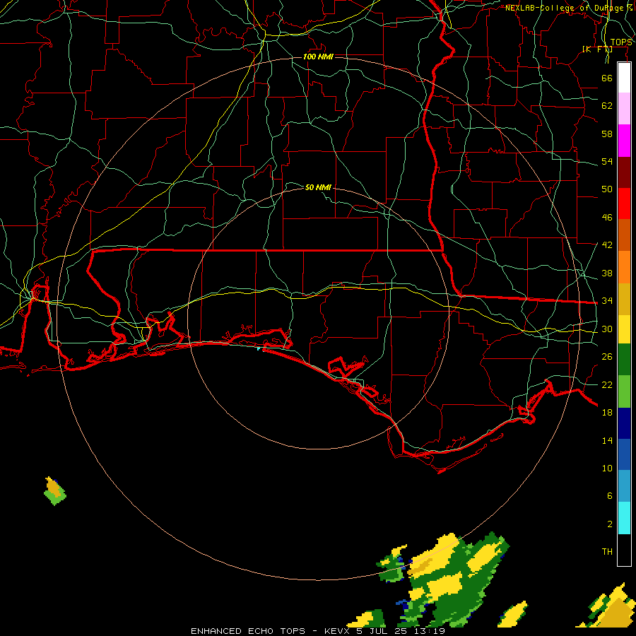Viewport: 636px width, 636px height.
Task: Click the legend value 42
Action: (x=607, y=245)
